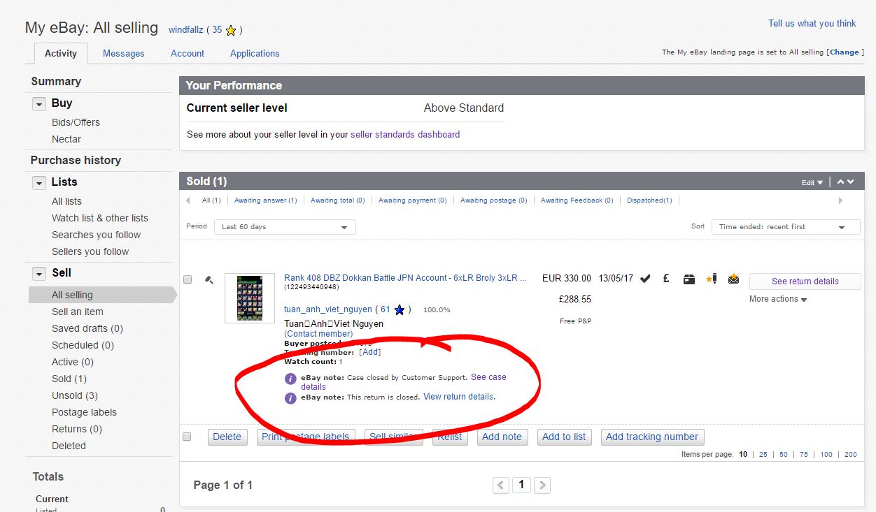
Task: Open the windfallz username link
Action: [x=186, y=30]
